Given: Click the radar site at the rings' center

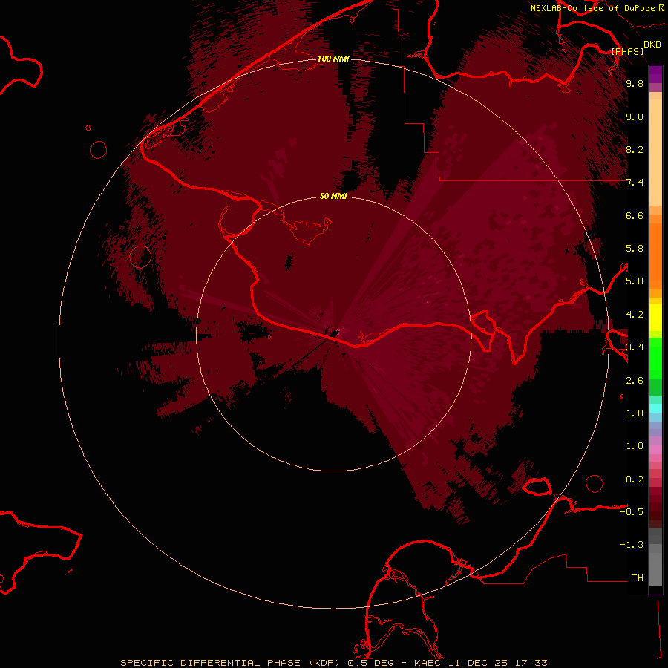Looking at the screenshot, I should click(333, 333).
